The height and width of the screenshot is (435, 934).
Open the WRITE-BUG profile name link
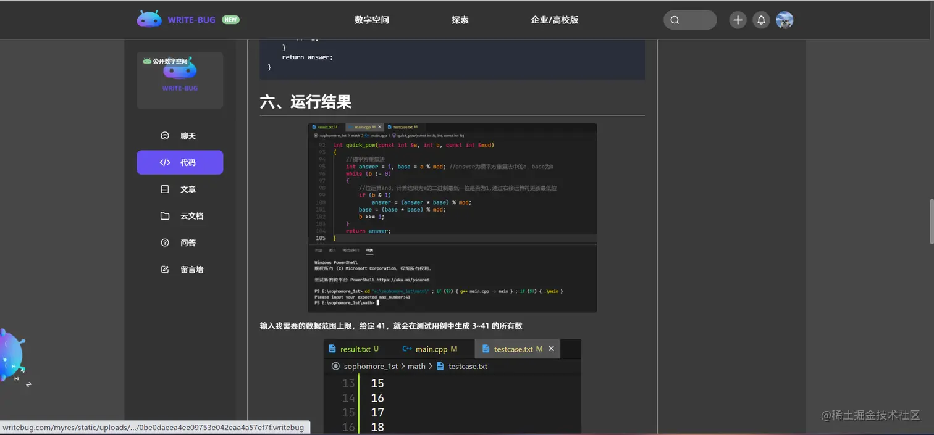[179, 88]
